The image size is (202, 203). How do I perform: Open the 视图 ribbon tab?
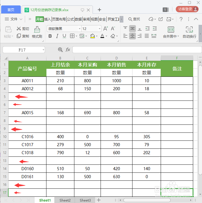coord(94,19)
